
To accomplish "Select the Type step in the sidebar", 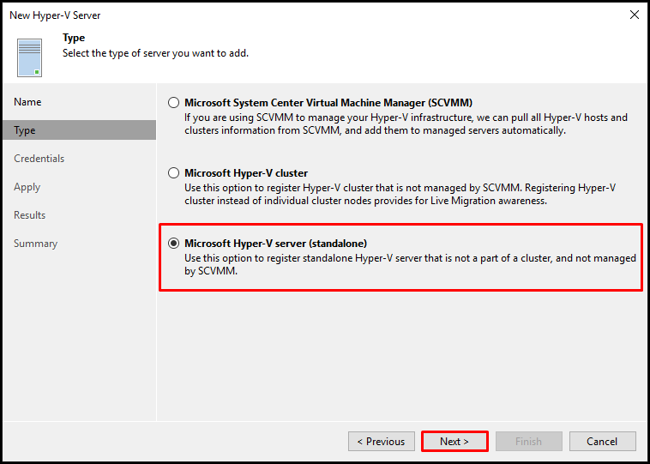I will point(79,130).
